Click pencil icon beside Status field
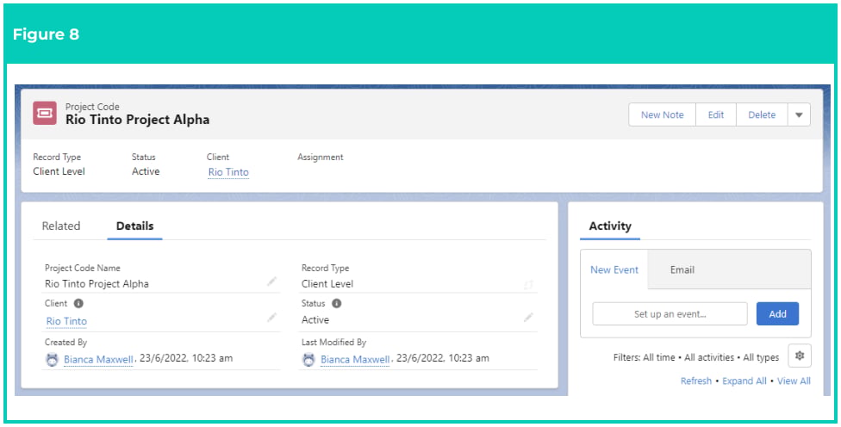The height and width of the screenshot is (427, 841). click(528, 318)
